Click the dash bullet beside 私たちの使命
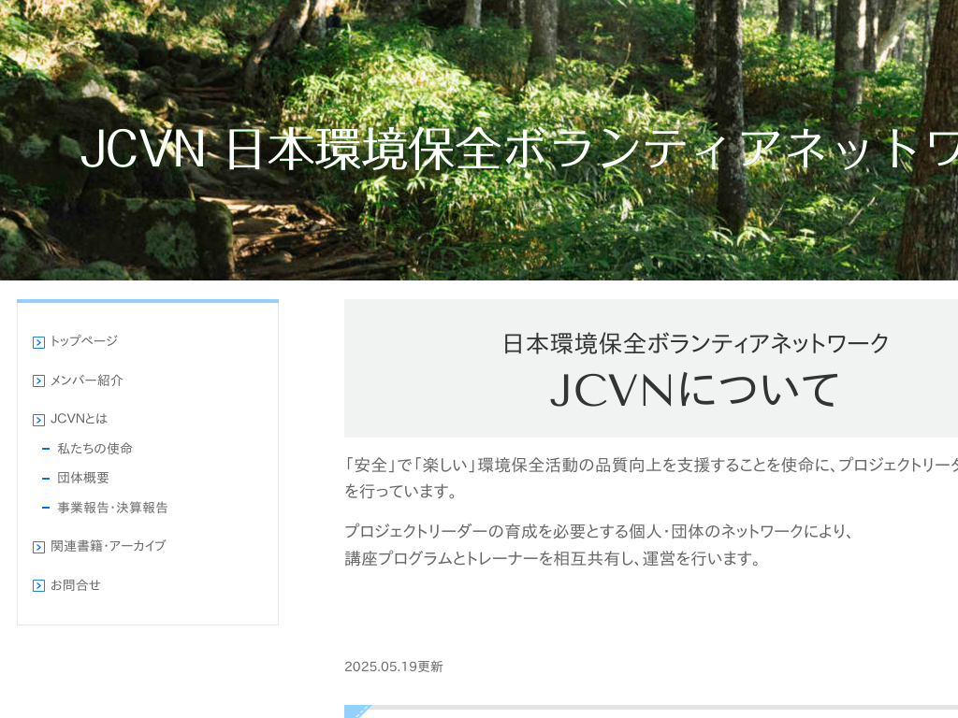The image size is (958, 718). pyautogui.click(x=46, y=449)
